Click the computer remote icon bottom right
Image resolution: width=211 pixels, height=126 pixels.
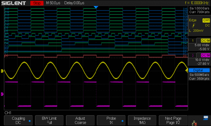[x=206, y=118]
